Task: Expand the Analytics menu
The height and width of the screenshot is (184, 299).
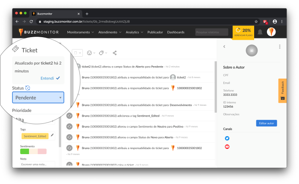Action: click(x=134, y=32)
